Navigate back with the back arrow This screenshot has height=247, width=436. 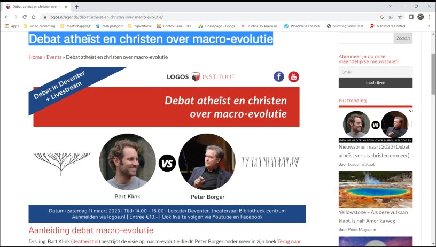pyautogui.click(x=6, y=17)
